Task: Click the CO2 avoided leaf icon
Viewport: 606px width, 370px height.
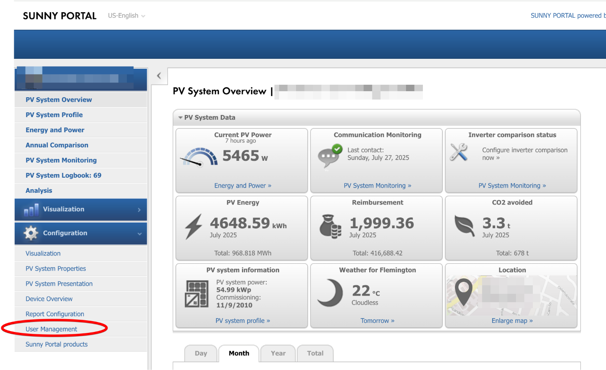Action: point(464,226)
